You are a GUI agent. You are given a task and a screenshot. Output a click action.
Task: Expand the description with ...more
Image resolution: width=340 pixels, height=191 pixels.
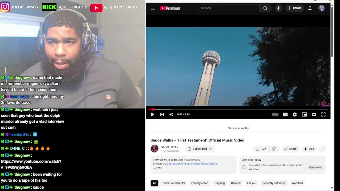158,168
